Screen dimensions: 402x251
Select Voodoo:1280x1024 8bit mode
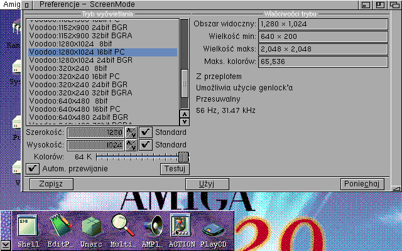pos(102,44)
